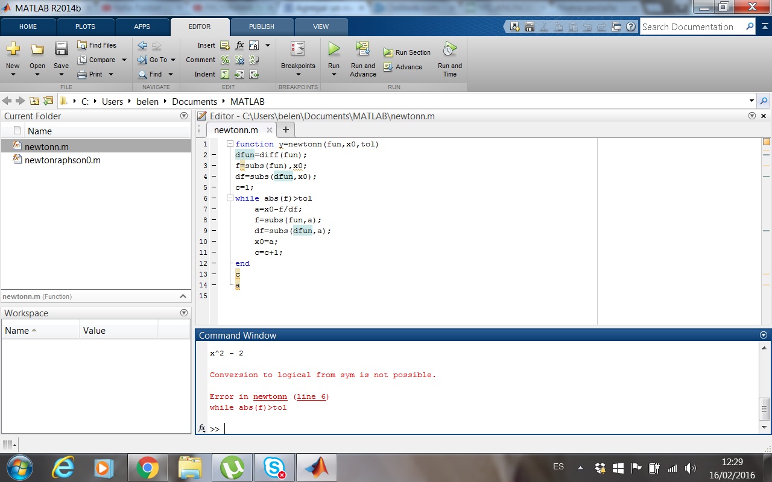Switch to the PLOTS tab

point(85,27)
